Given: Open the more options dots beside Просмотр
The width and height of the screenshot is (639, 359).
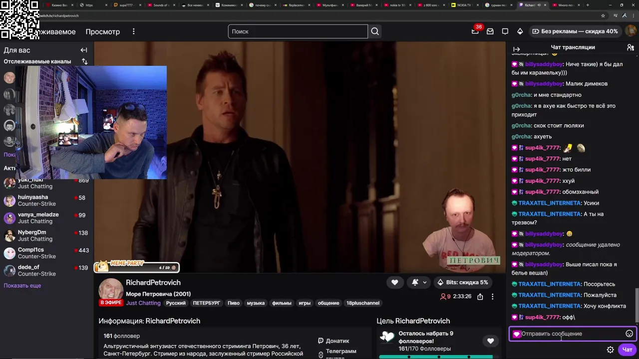Looking at the screenshot, I should point(133,31).
